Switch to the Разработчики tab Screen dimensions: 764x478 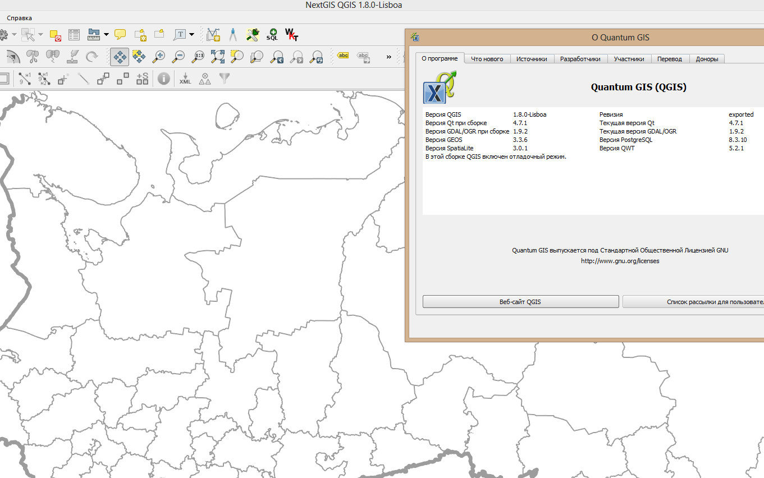(580, 59)
